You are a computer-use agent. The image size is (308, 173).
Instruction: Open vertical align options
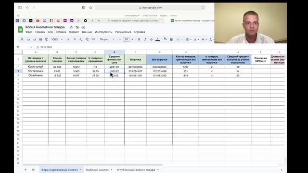tap(196, 39)
